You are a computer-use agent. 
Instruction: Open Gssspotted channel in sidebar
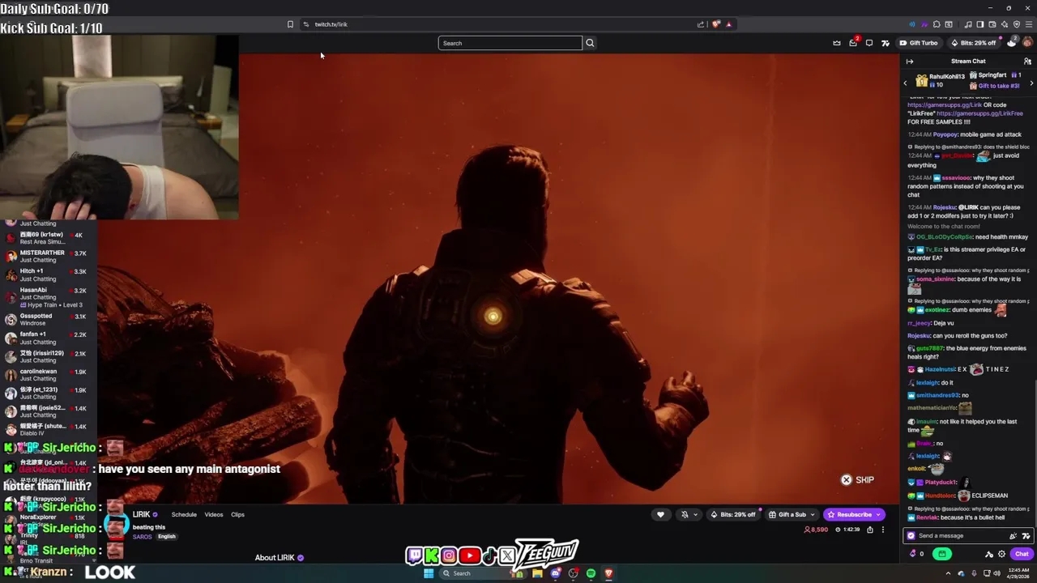point(49,319)
